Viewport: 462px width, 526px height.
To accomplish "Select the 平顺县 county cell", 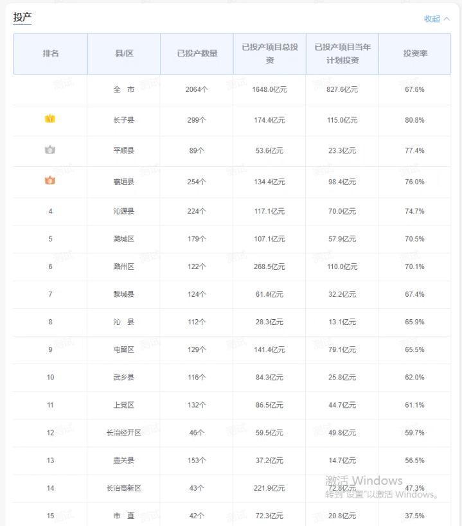I will 123,151.
